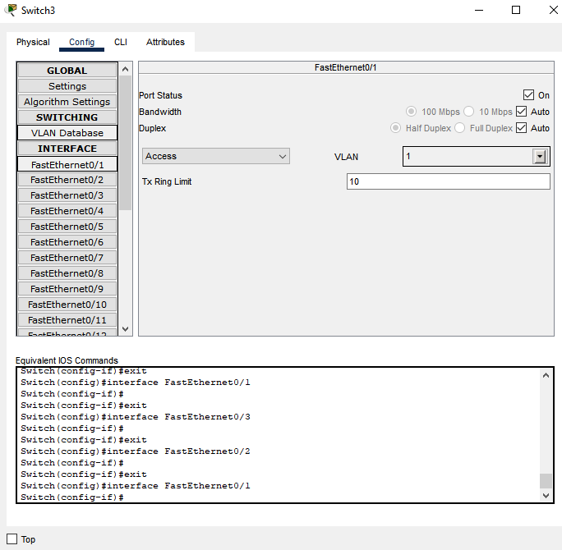Click the 'interface FastEthernet0/3' command line
Screen dimensions: 562x550
tap(136, 417)
